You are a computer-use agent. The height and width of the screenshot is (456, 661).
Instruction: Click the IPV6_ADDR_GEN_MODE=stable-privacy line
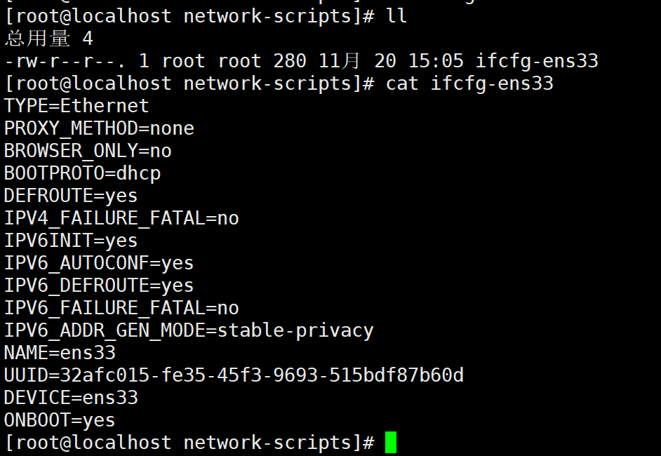click(x=189, y=331)
